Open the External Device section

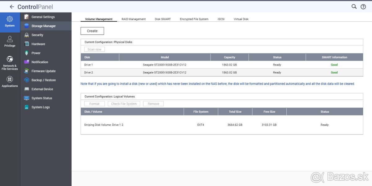[41, 89]
